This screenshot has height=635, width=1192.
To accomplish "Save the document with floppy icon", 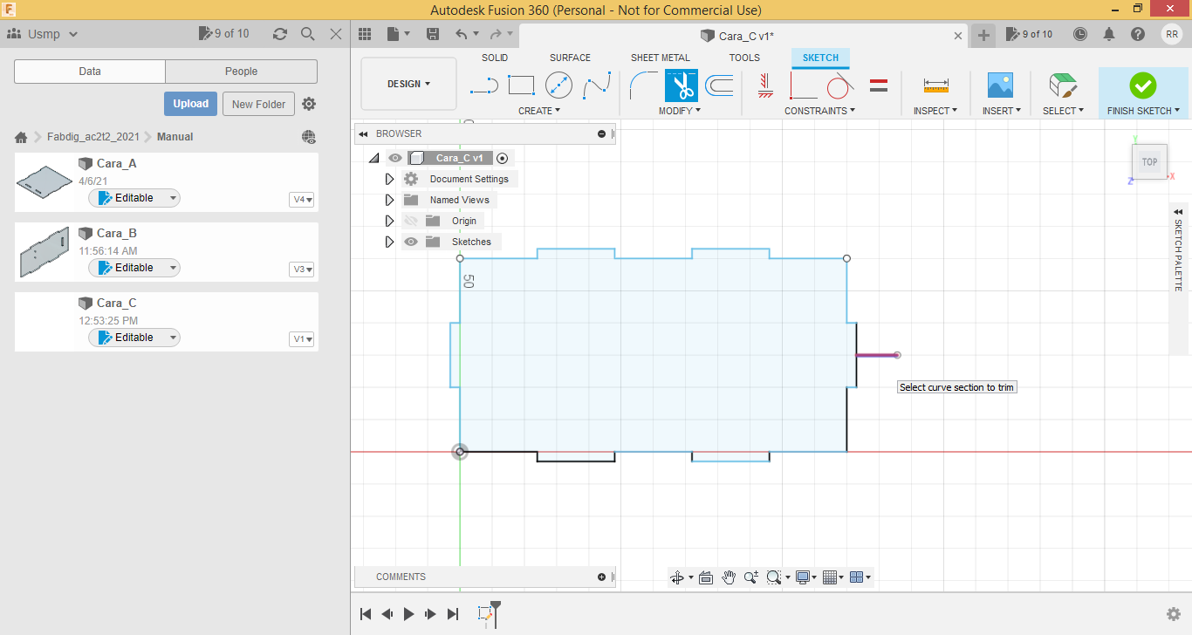I will (x=433, y=34).
